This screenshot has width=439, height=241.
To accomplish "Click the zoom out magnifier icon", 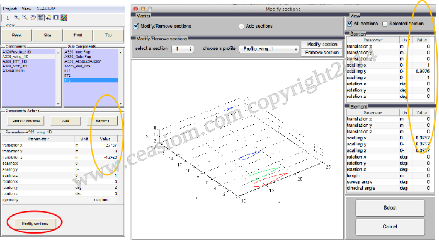I will [25, 17].
